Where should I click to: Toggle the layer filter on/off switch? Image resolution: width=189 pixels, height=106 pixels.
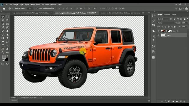click(188, 19)
